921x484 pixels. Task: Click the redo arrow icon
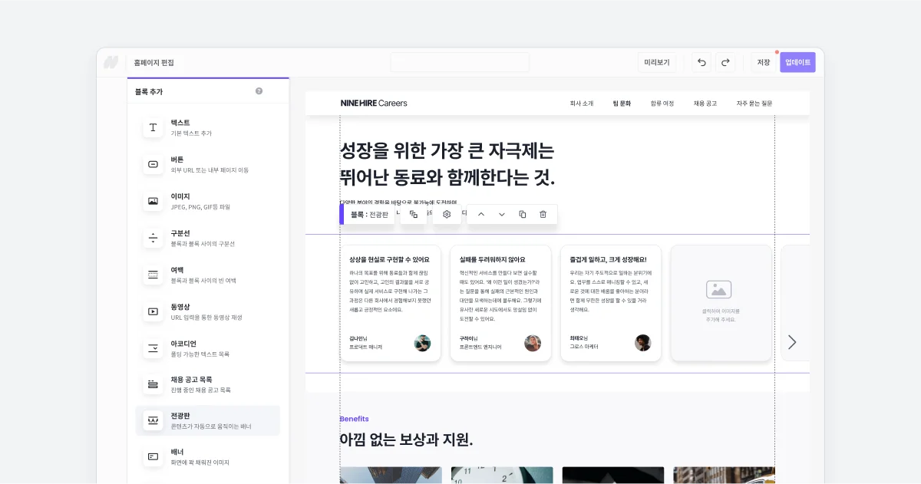(x=725, y=63)
